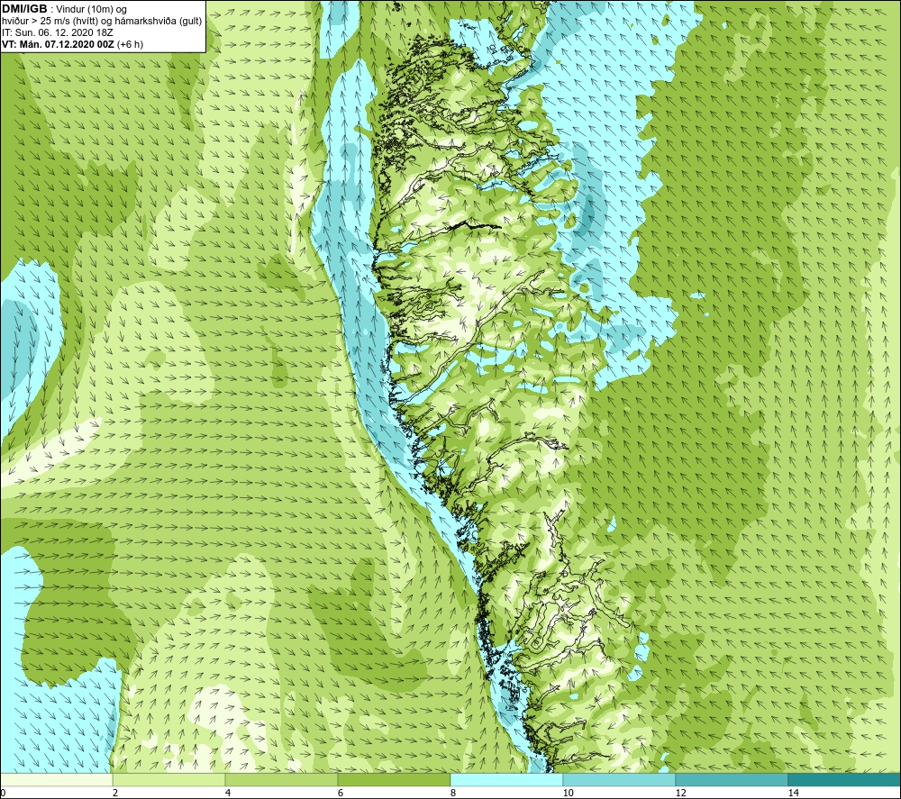Select the darkest teal swatch above 14 m/s
The image size is (901, 799).
(844, 780)
